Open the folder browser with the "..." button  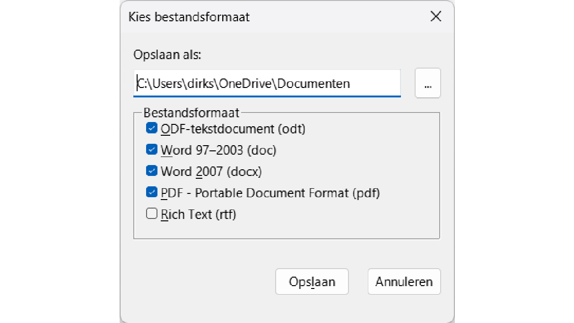(427, 84)
